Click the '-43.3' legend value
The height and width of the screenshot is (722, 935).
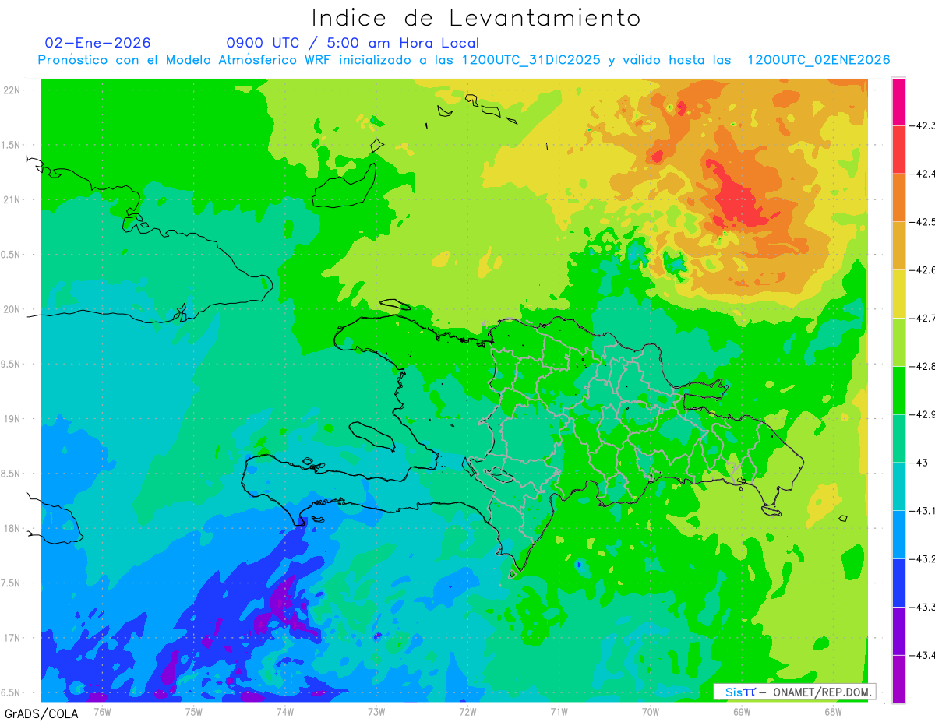click(x=923, y=607)
